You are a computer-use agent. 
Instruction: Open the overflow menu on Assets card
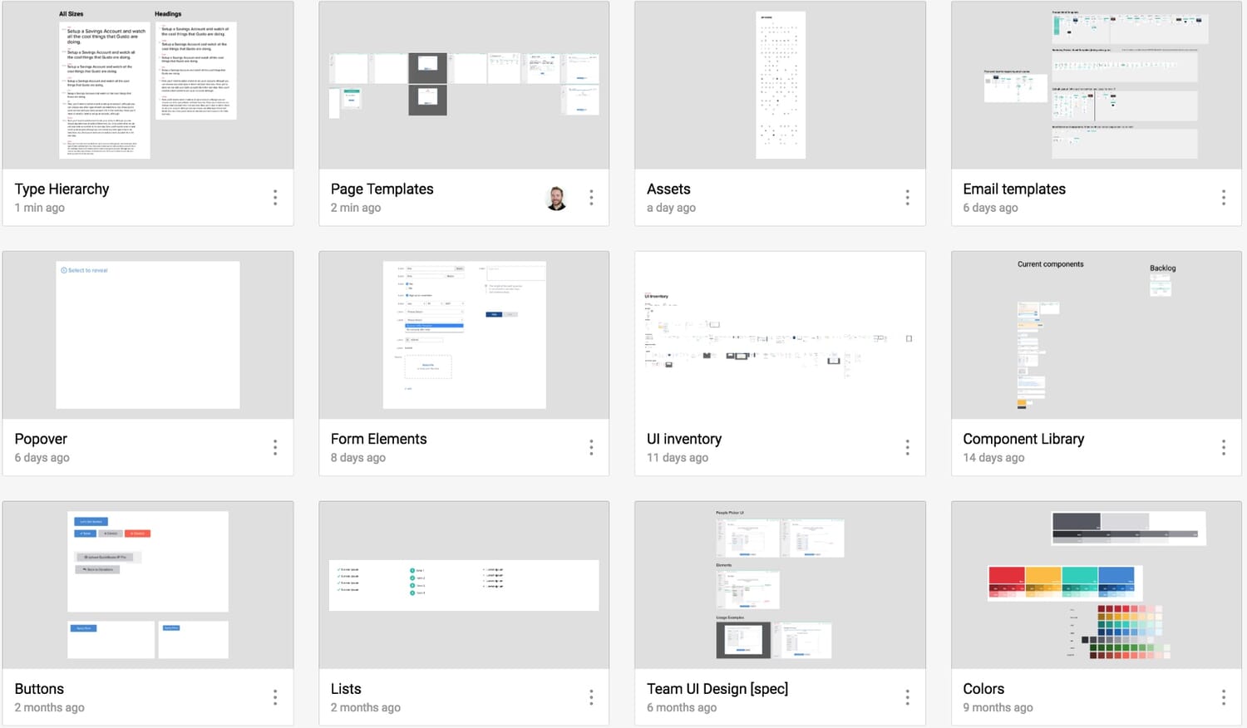(x=907, y=198)
